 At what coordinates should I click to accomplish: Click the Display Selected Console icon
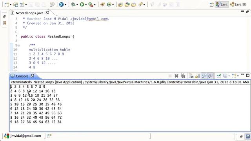click(x=226, y=76)
